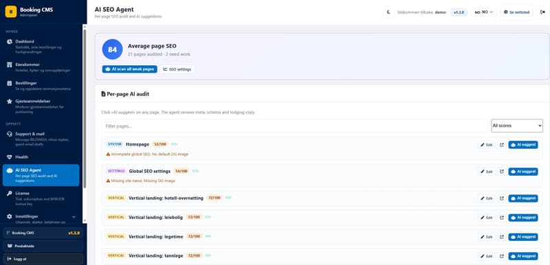Open Bestillinger in the sidebar
Image resolution: width=550 pixels, height=265 pixels.
tap(41, 86)
